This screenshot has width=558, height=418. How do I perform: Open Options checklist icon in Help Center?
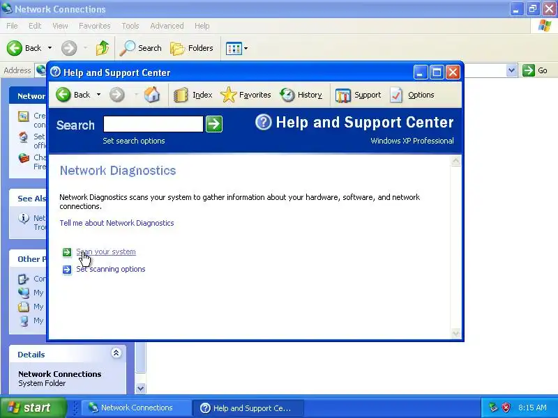pyautogui.click(x=396, y=95)
